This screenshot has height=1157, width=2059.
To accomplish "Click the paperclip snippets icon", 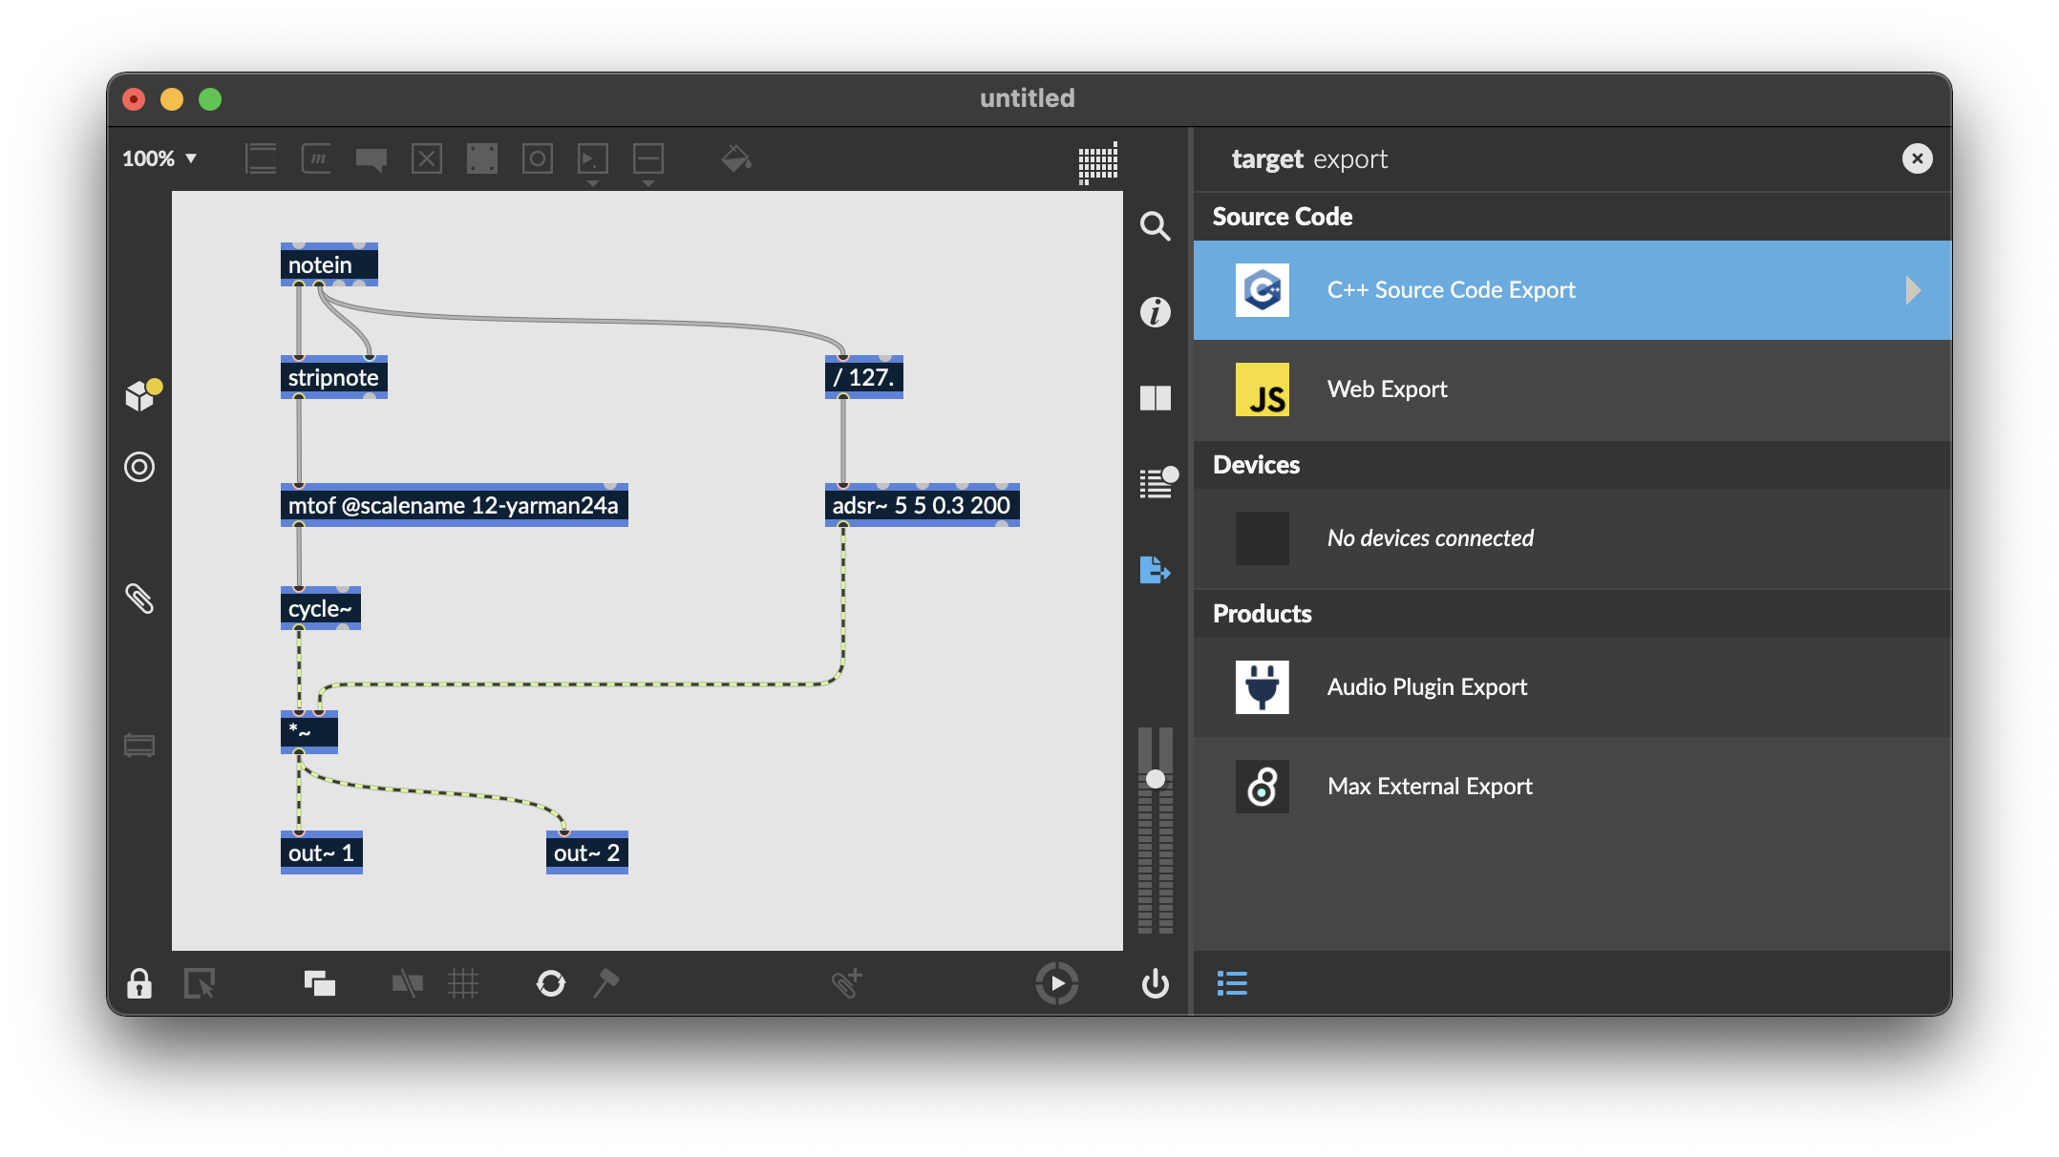I will 139,599.
